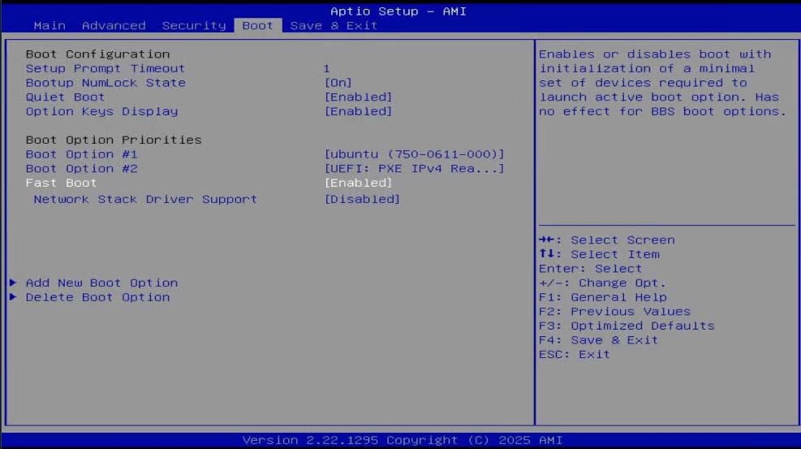Click the Aptio Setup - AMI title

(x=398, y=11)
